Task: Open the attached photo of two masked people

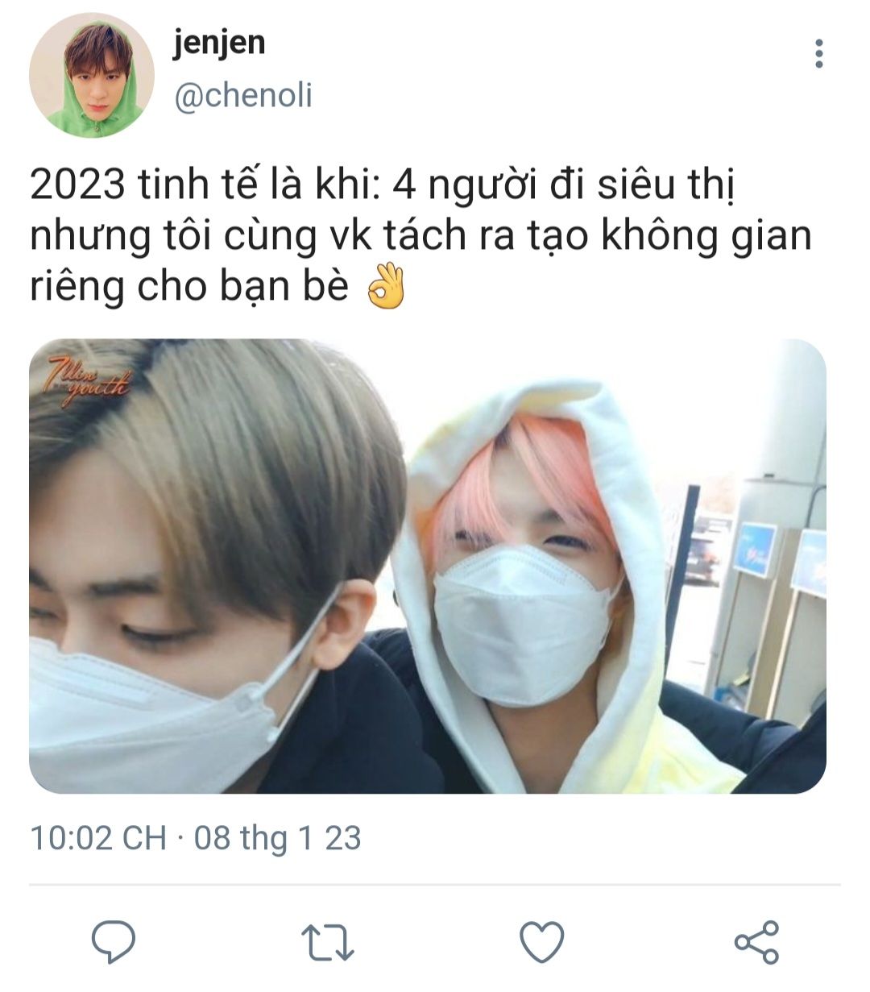Action: click(x=428, y=566)
